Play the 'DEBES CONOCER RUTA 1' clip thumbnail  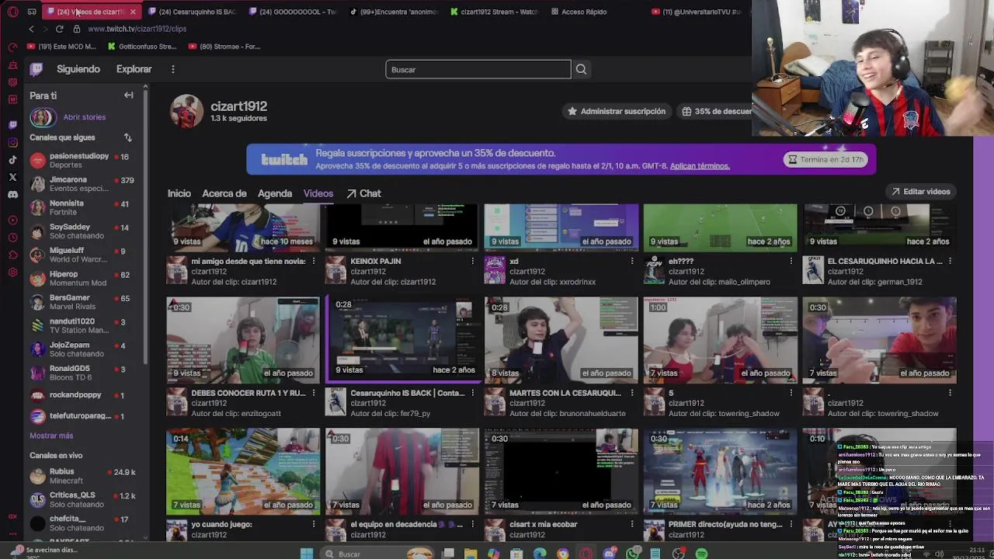[243, 340]
